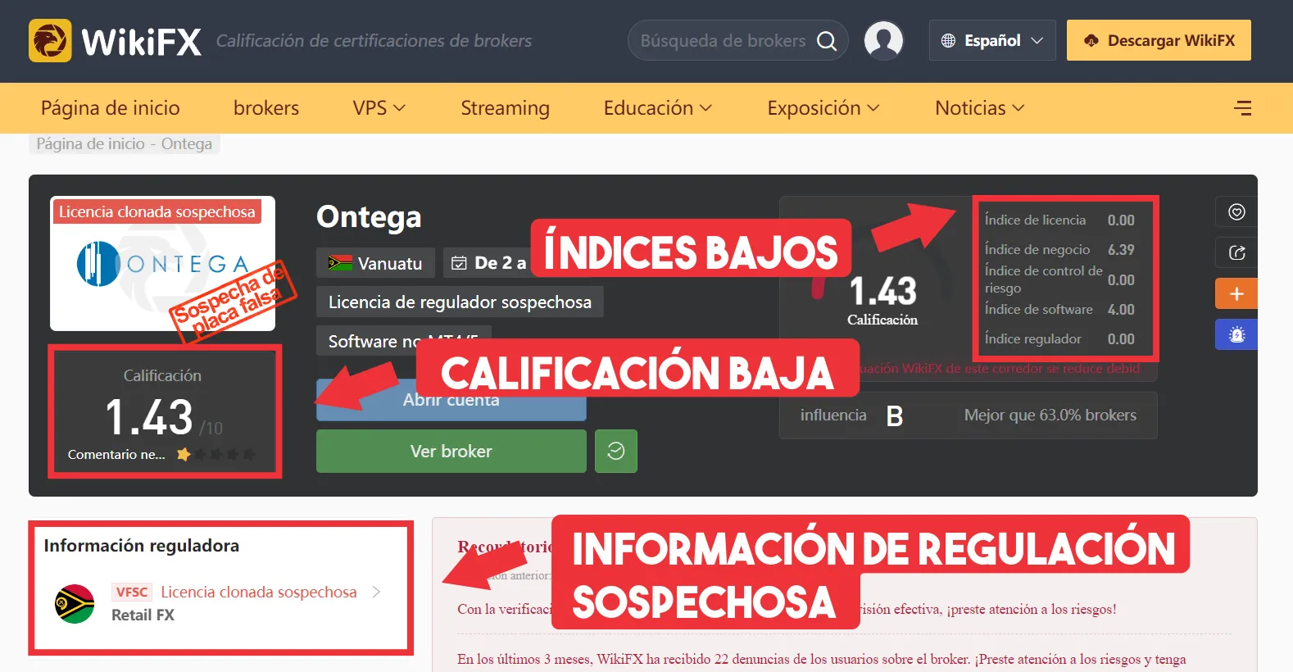Click 'Licencia clonada sospechosa' link in regulator info
The width and height of the screenshot is (1293, 672).
(259, 592)
